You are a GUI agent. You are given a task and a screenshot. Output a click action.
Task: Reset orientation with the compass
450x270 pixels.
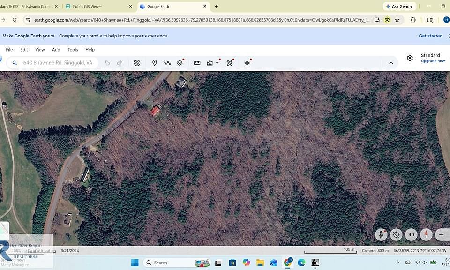426,235
